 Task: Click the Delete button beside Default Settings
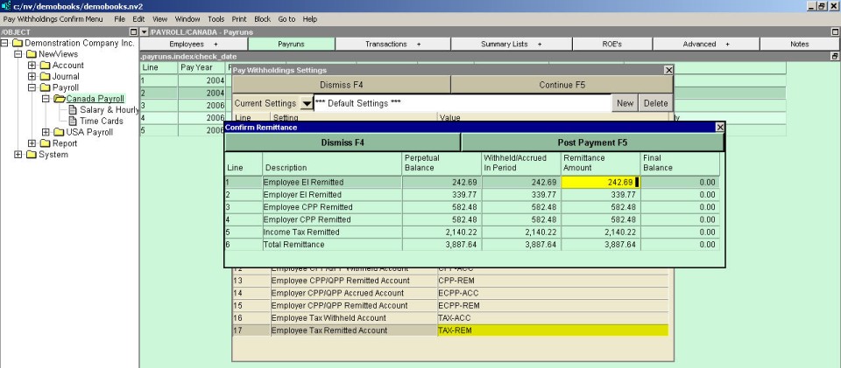(655, 103)
